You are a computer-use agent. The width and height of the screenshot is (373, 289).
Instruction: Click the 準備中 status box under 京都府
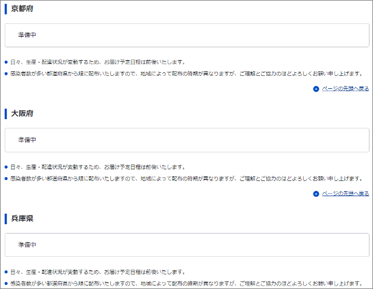point(187,35)
